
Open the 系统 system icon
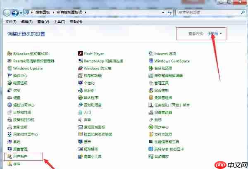pyautogui.click(x=10, y=142)
